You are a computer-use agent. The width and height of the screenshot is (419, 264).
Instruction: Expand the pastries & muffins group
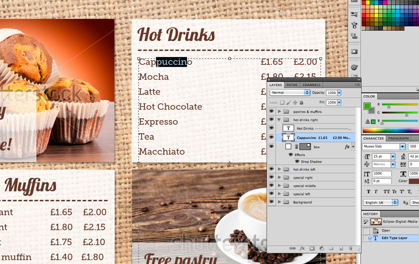pyautogui.click(x=279, y=111)
